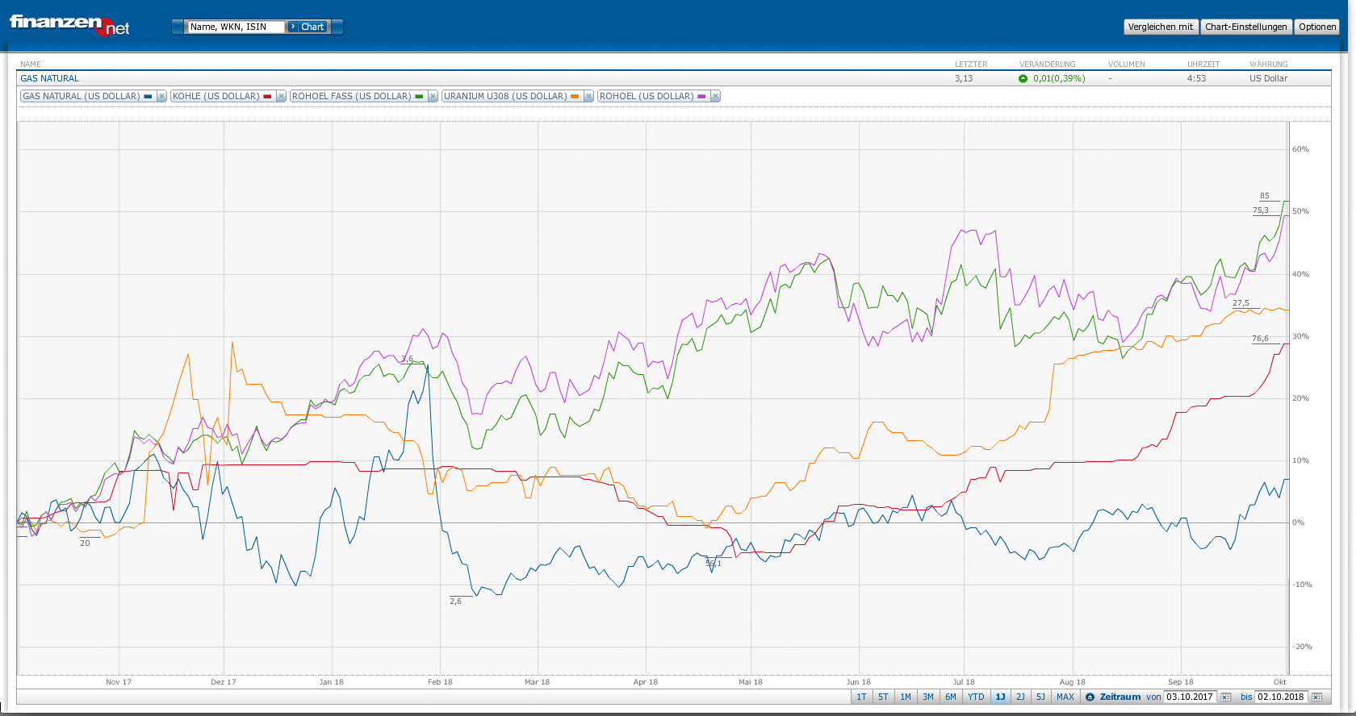Click the last price value 3,13
The height and width of the screenshot is (716, 1356).
pyautogui.click(x=964, y=78)
